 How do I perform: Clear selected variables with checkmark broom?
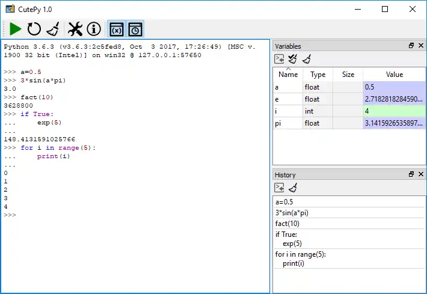coord(293,59)
